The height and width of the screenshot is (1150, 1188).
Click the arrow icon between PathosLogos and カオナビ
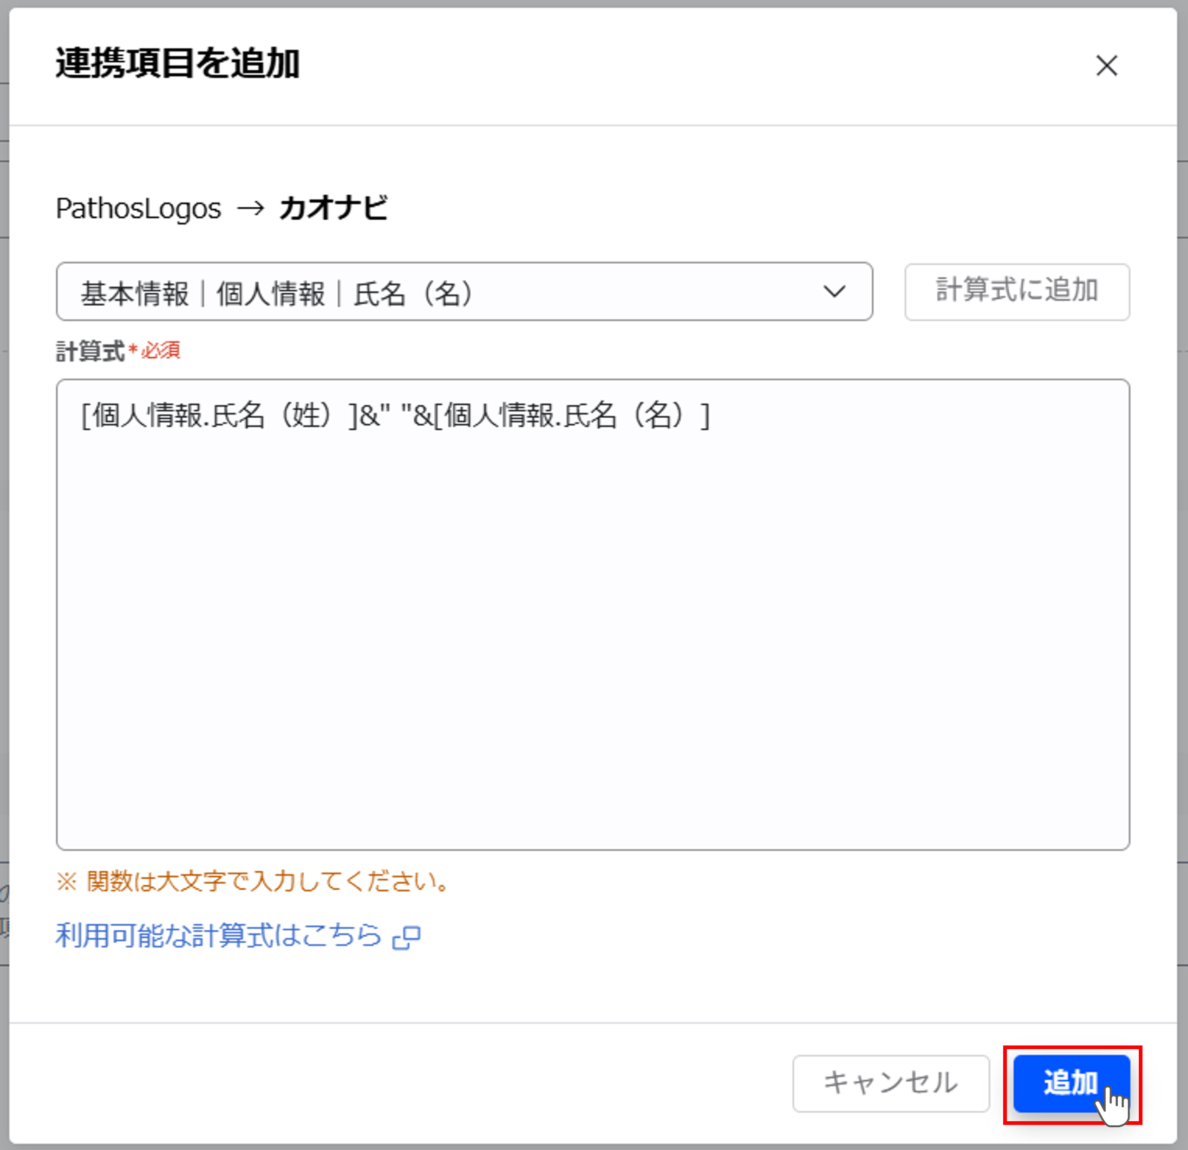pyautogui.click(x=250, y=209)
